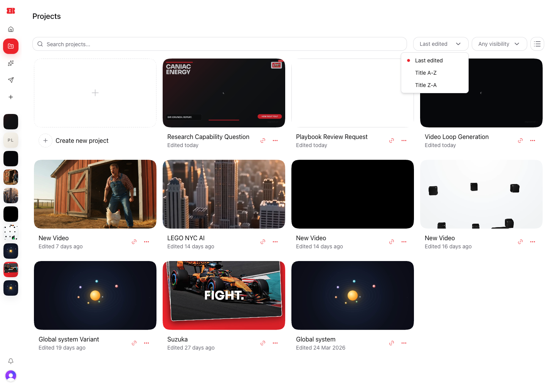Viewport: 555px width, 385px height.
Task: Open the paper plane send icon
Action: [x=11, y=80]
